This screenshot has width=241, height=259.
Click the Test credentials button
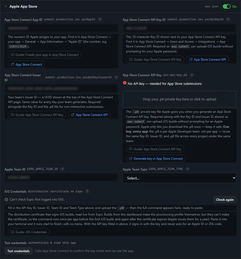click(18, 251)
